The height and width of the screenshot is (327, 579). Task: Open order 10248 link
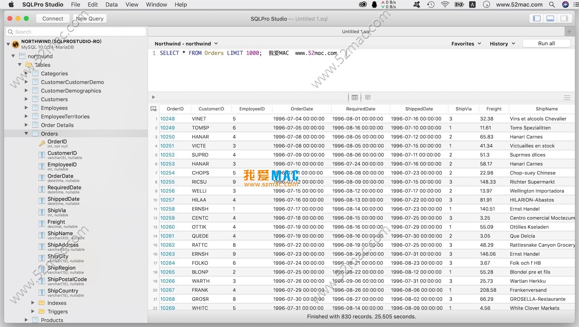point(167,119)
